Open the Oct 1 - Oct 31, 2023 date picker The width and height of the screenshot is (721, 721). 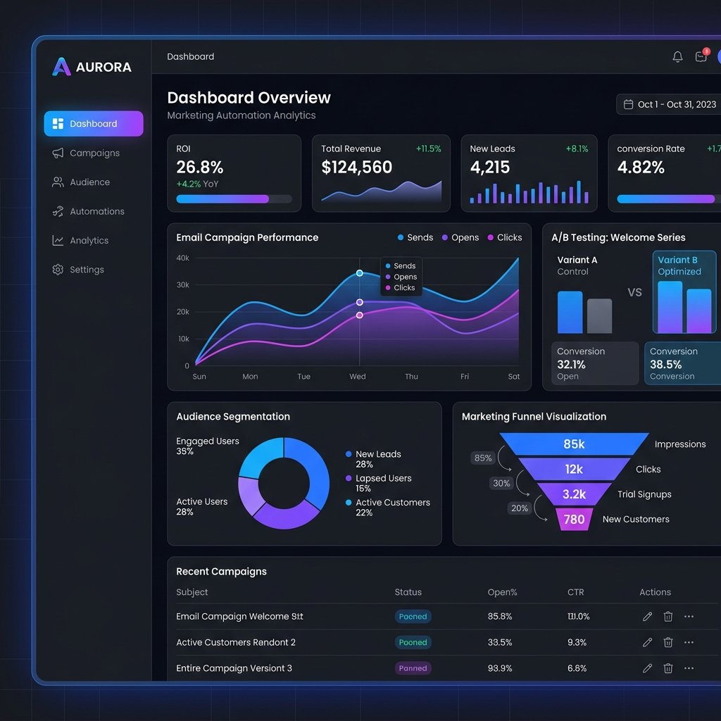(x=669, y=104)
